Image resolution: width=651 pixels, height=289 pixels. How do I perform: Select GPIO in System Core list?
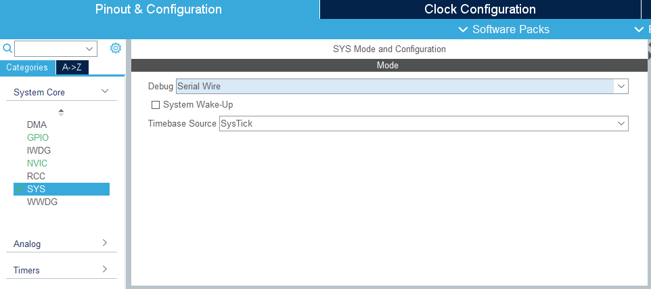tap(38, 137)
